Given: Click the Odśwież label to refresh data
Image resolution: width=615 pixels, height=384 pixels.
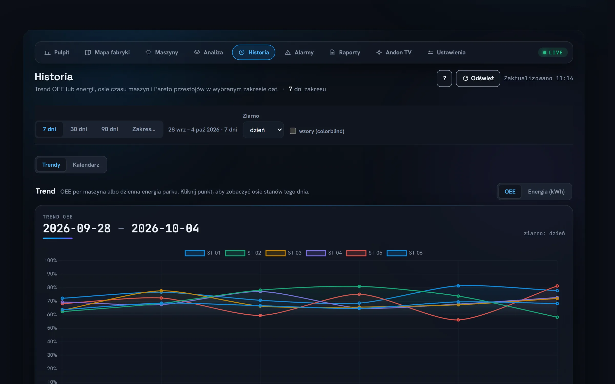Looking at the screenshot, I should point(482,78).
